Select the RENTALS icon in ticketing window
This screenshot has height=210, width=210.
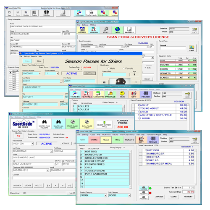click(87, 94)
